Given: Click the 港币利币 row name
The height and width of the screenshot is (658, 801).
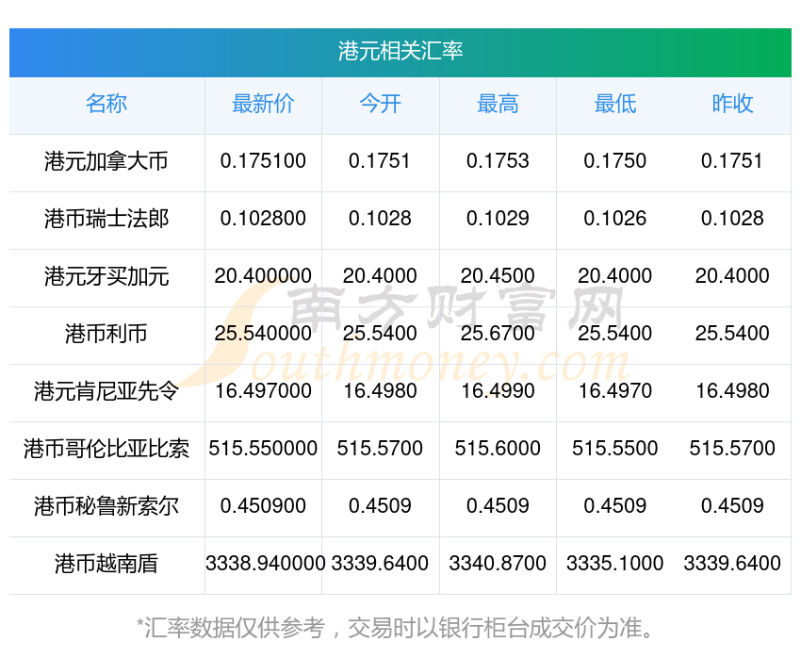Looking at the screenshot, I should coord(106,334).
